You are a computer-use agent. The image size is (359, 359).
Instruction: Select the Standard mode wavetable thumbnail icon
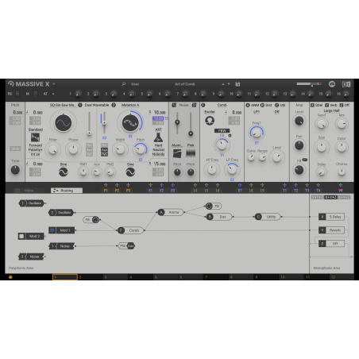point(35,137)
